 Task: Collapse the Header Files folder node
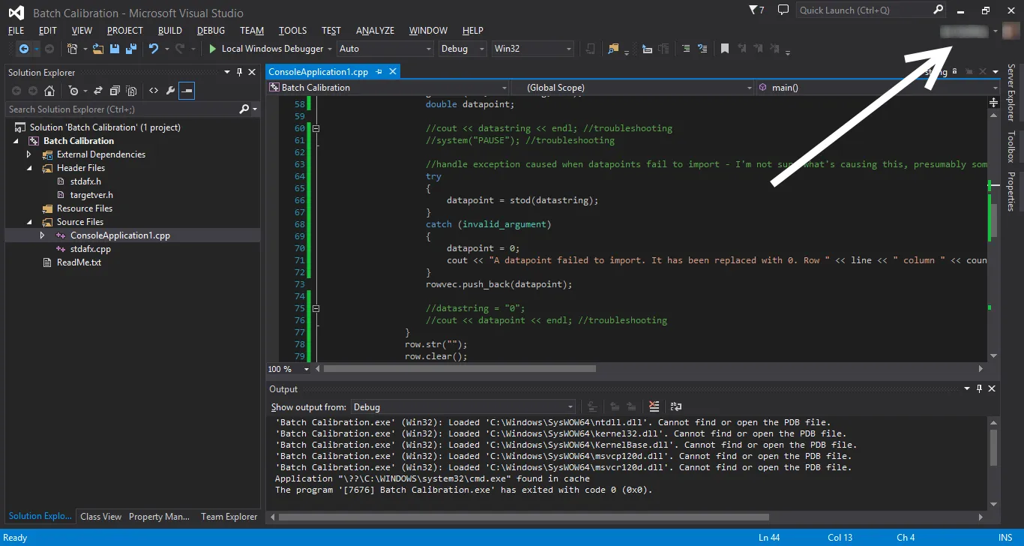(x=29, y=168)
